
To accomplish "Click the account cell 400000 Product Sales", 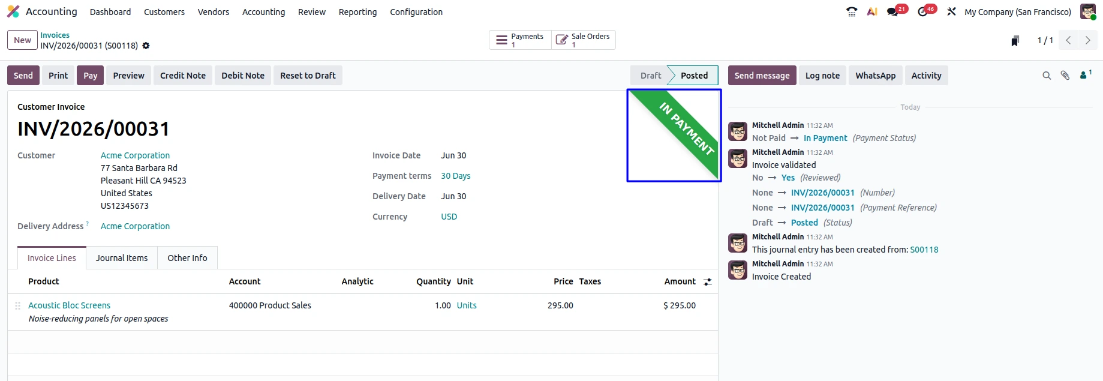I will click(270, 305).
